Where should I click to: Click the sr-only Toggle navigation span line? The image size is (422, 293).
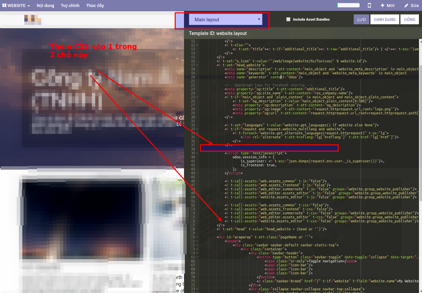(x=311, y=261)
